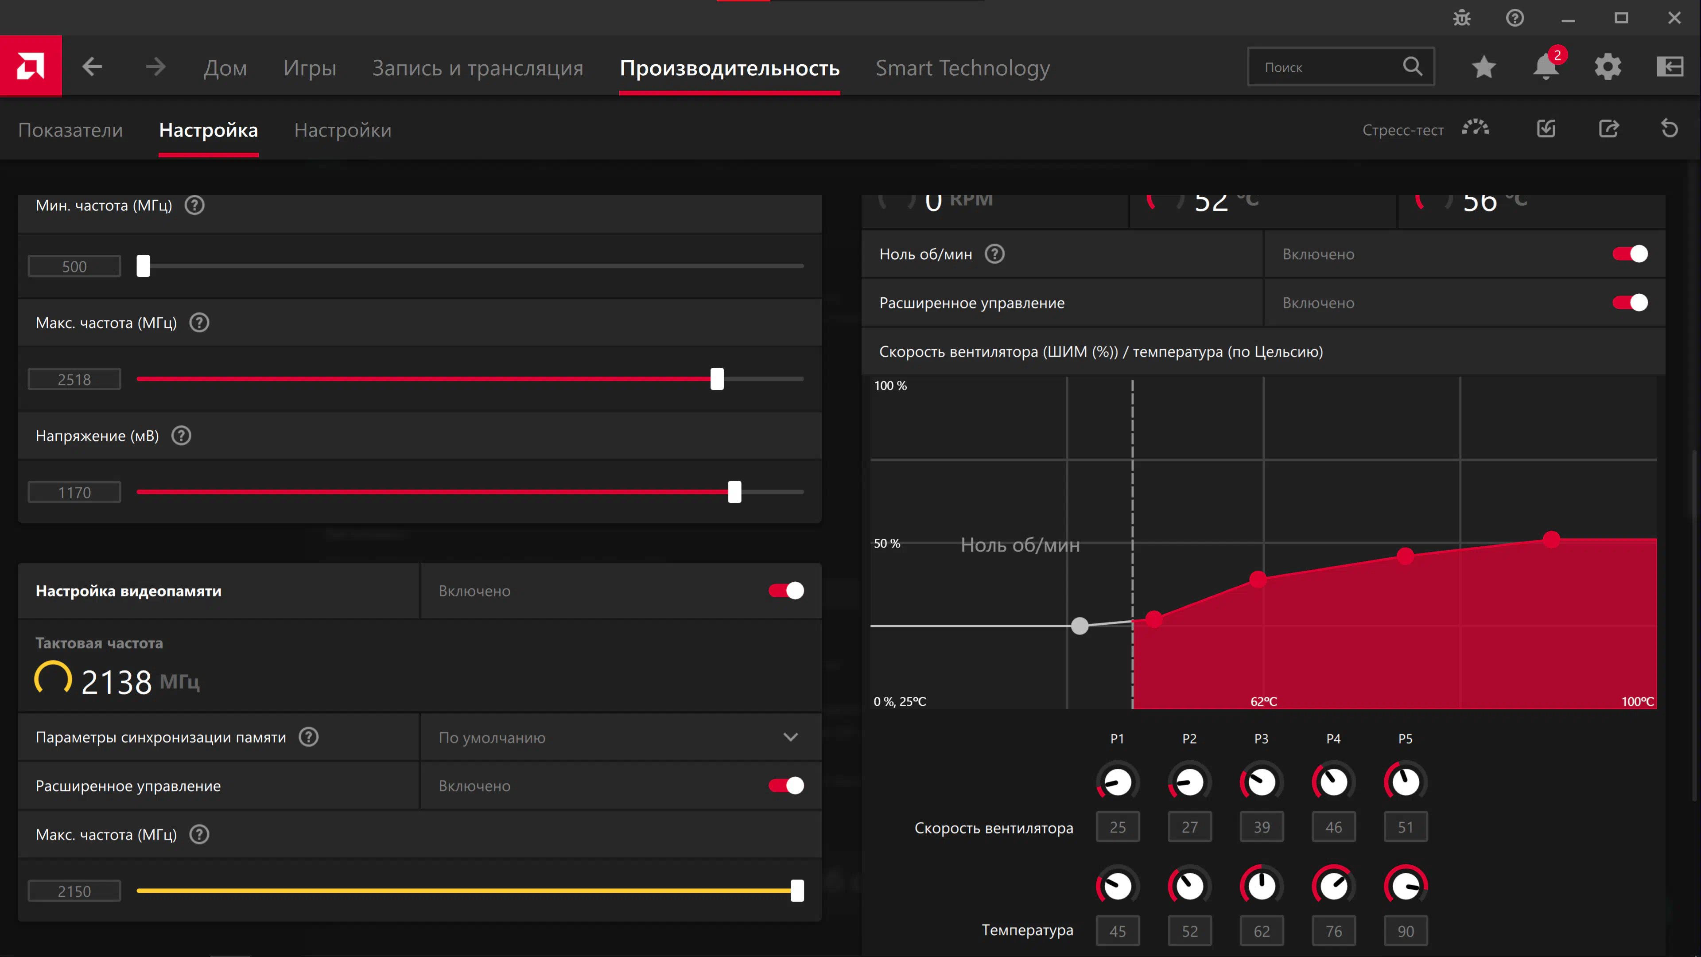1701x957 pixels.
Task: Open the Дом tab
Action: [x=225, y=68]
